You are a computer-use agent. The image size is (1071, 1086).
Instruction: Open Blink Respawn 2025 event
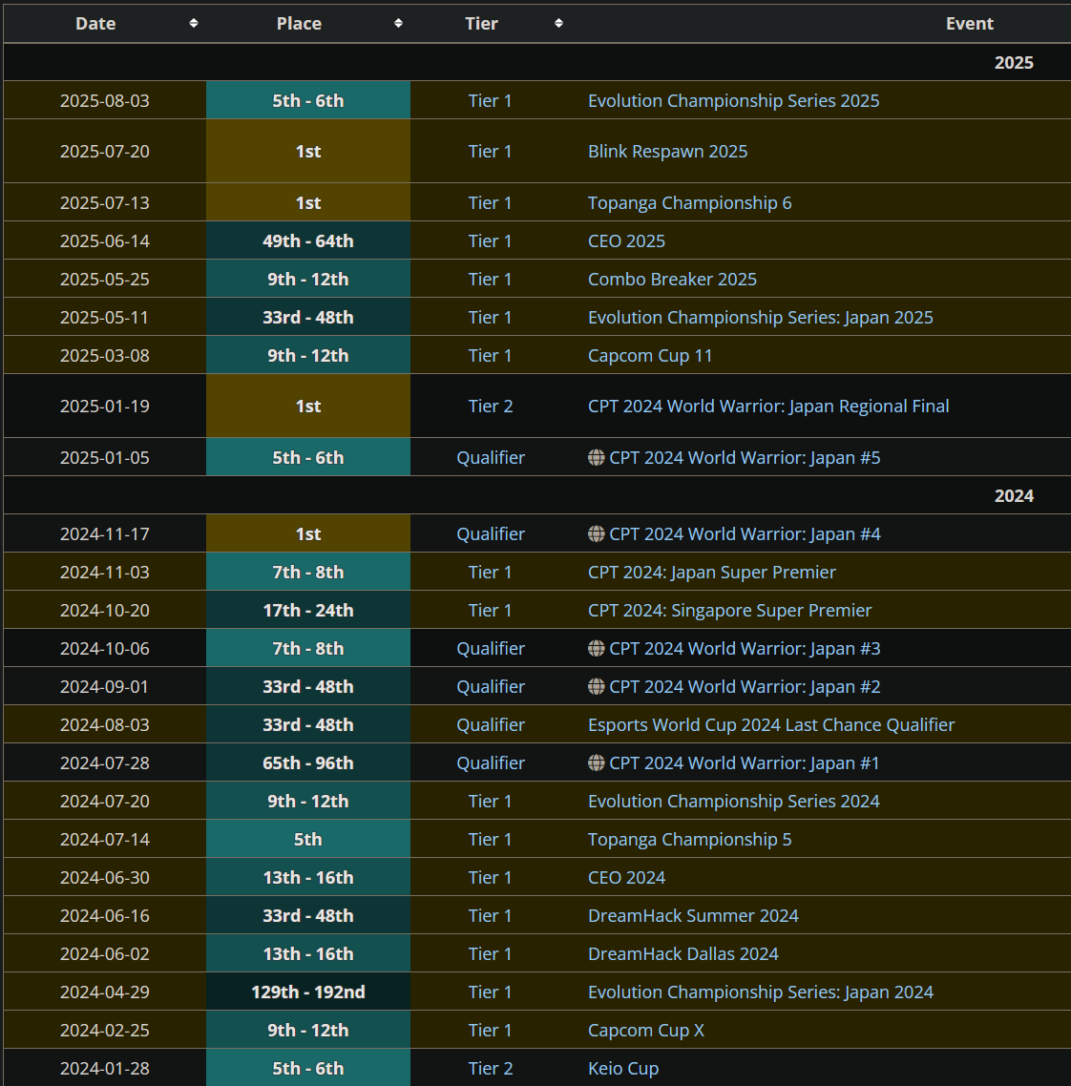point(668,152)
